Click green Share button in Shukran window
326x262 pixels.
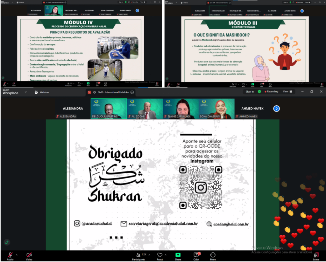click(178, 256)
